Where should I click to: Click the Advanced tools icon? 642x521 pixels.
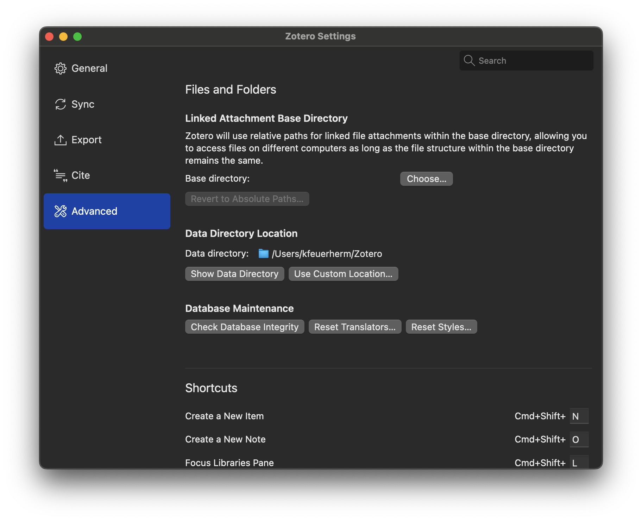pos(61,211)
